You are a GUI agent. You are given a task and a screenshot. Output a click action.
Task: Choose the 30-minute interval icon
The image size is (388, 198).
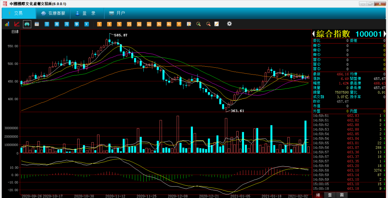(x=139, y=24)
